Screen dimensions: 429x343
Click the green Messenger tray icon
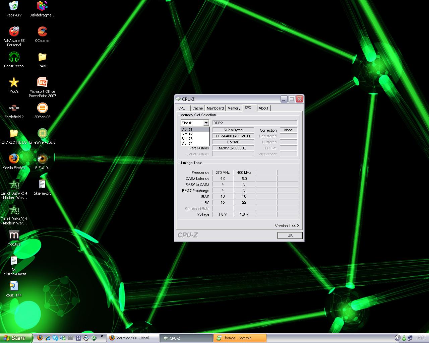404,338
